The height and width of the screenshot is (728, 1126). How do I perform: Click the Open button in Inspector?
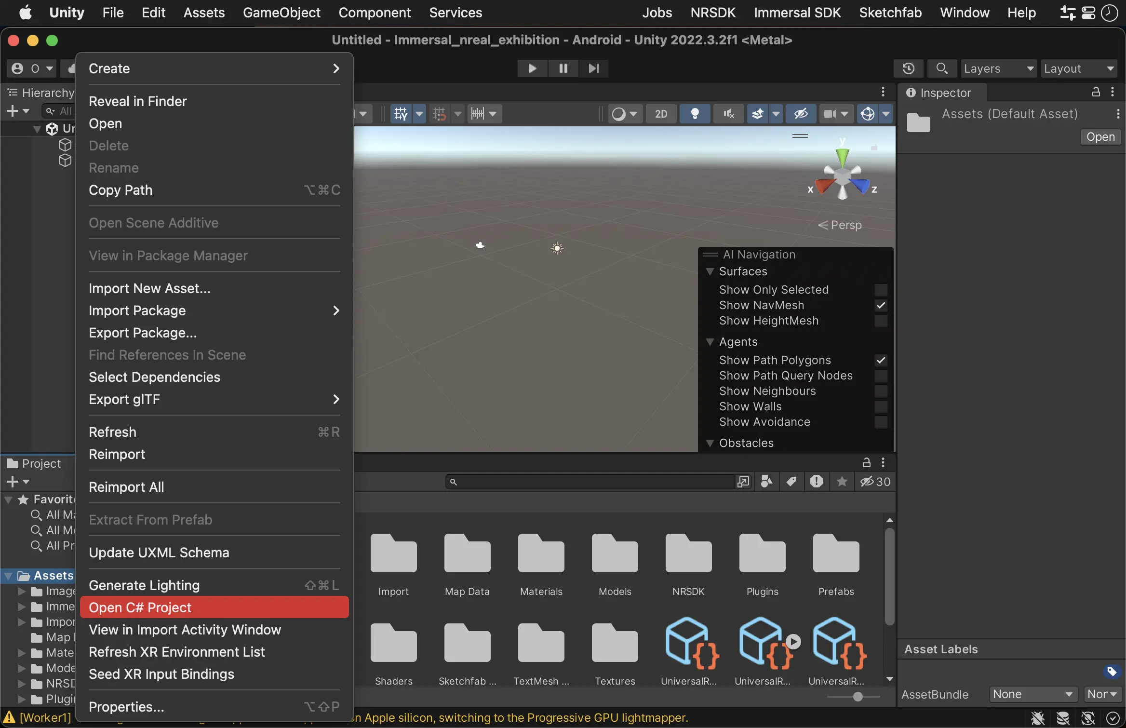point(1100,137)
